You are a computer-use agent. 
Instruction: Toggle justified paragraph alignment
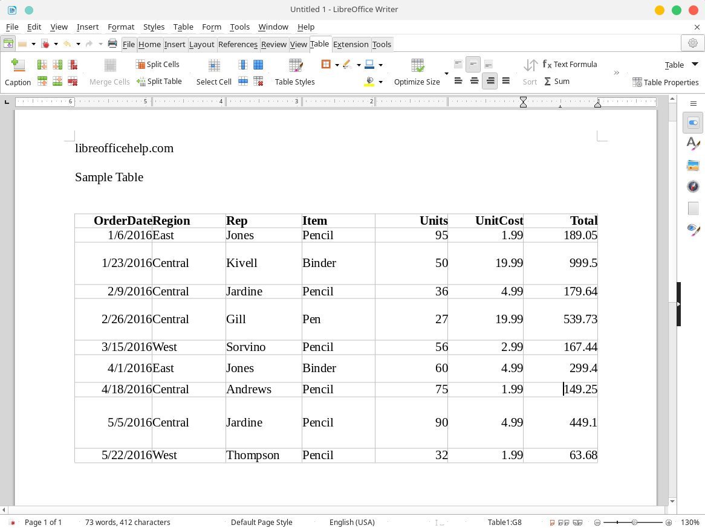point(506,81)
